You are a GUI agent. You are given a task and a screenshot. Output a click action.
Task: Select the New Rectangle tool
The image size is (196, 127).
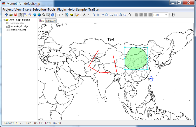pyautogui.click(x=116, y=15)
